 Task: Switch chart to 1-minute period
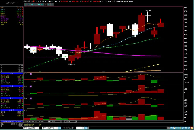click(25, 4)
